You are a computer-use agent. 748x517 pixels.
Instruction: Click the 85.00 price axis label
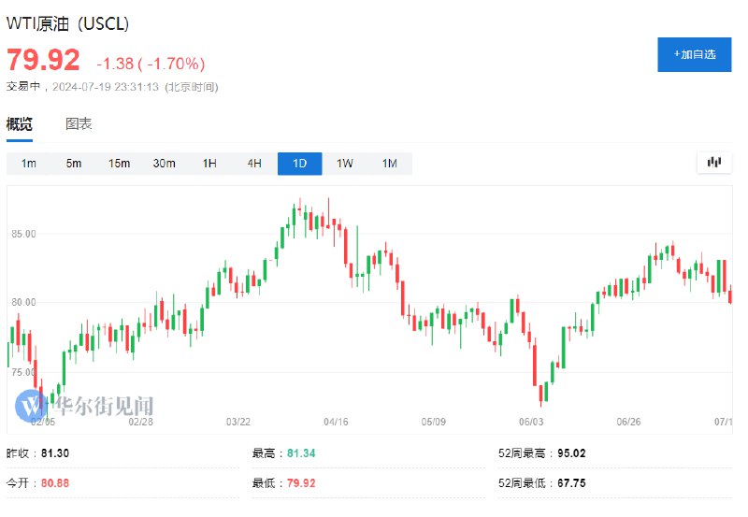tap(24, 234)
